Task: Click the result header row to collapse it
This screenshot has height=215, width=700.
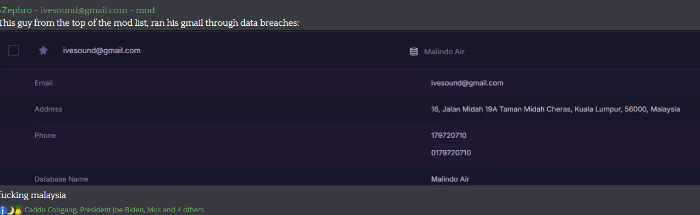Action: coord(350,50)
